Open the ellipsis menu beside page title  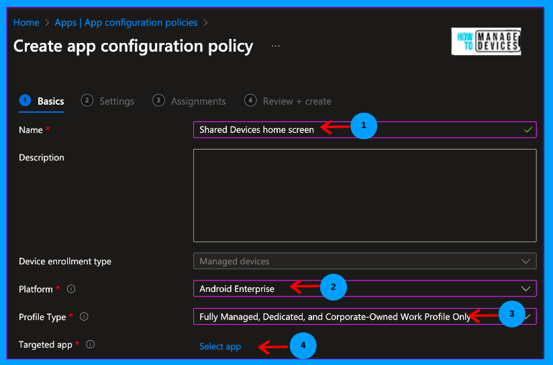pyautogui.click(x=275, y=46)
